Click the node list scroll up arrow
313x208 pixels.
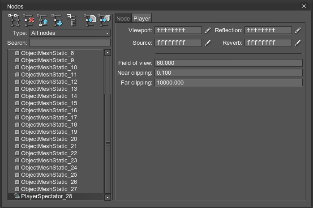(x=107, y=53)
